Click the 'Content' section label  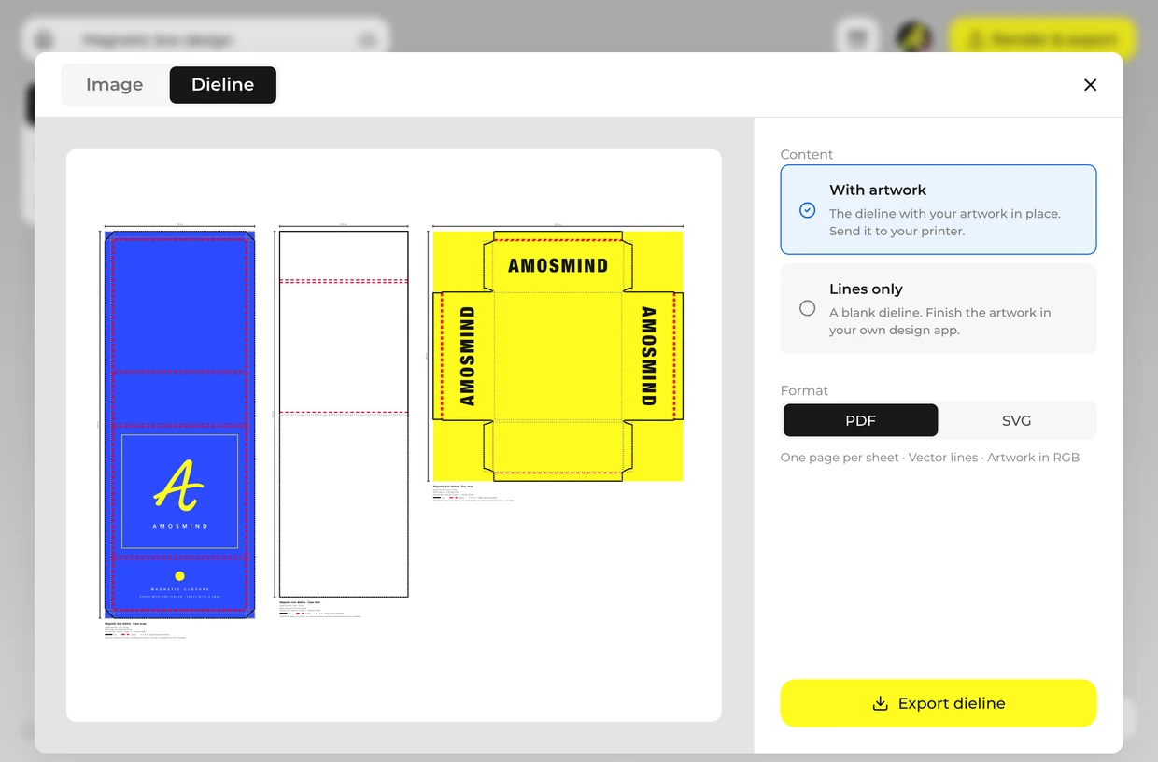[807, 154]
